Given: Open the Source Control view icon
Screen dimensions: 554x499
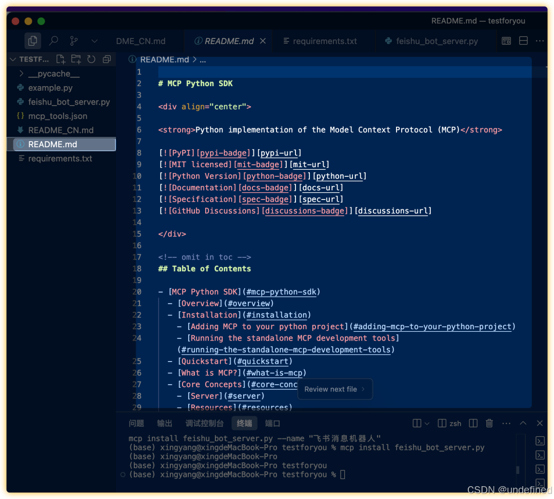Looking at the screenshot, I should [x=74, y=41].
